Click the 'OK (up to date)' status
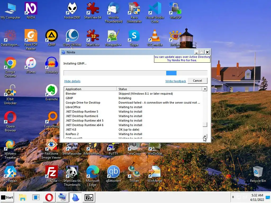 point(129,130)
